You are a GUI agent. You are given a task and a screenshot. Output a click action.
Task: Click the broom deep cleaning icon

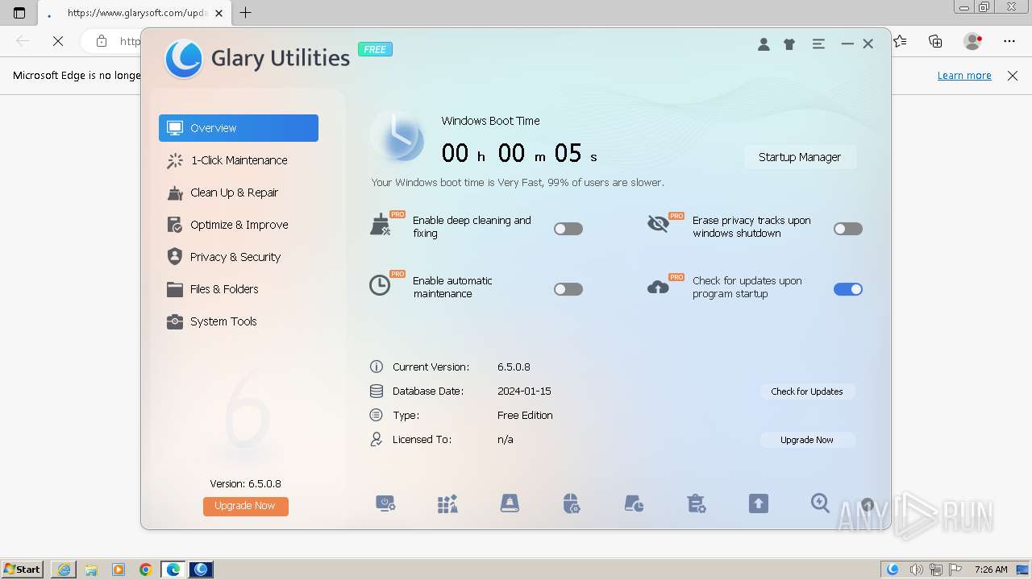381,225
